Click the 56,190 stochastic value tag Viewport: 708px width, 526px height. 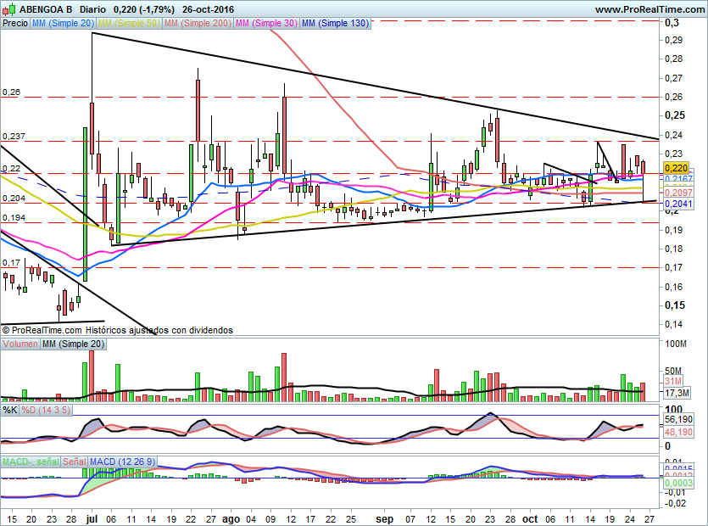click(x=678, y=419)
